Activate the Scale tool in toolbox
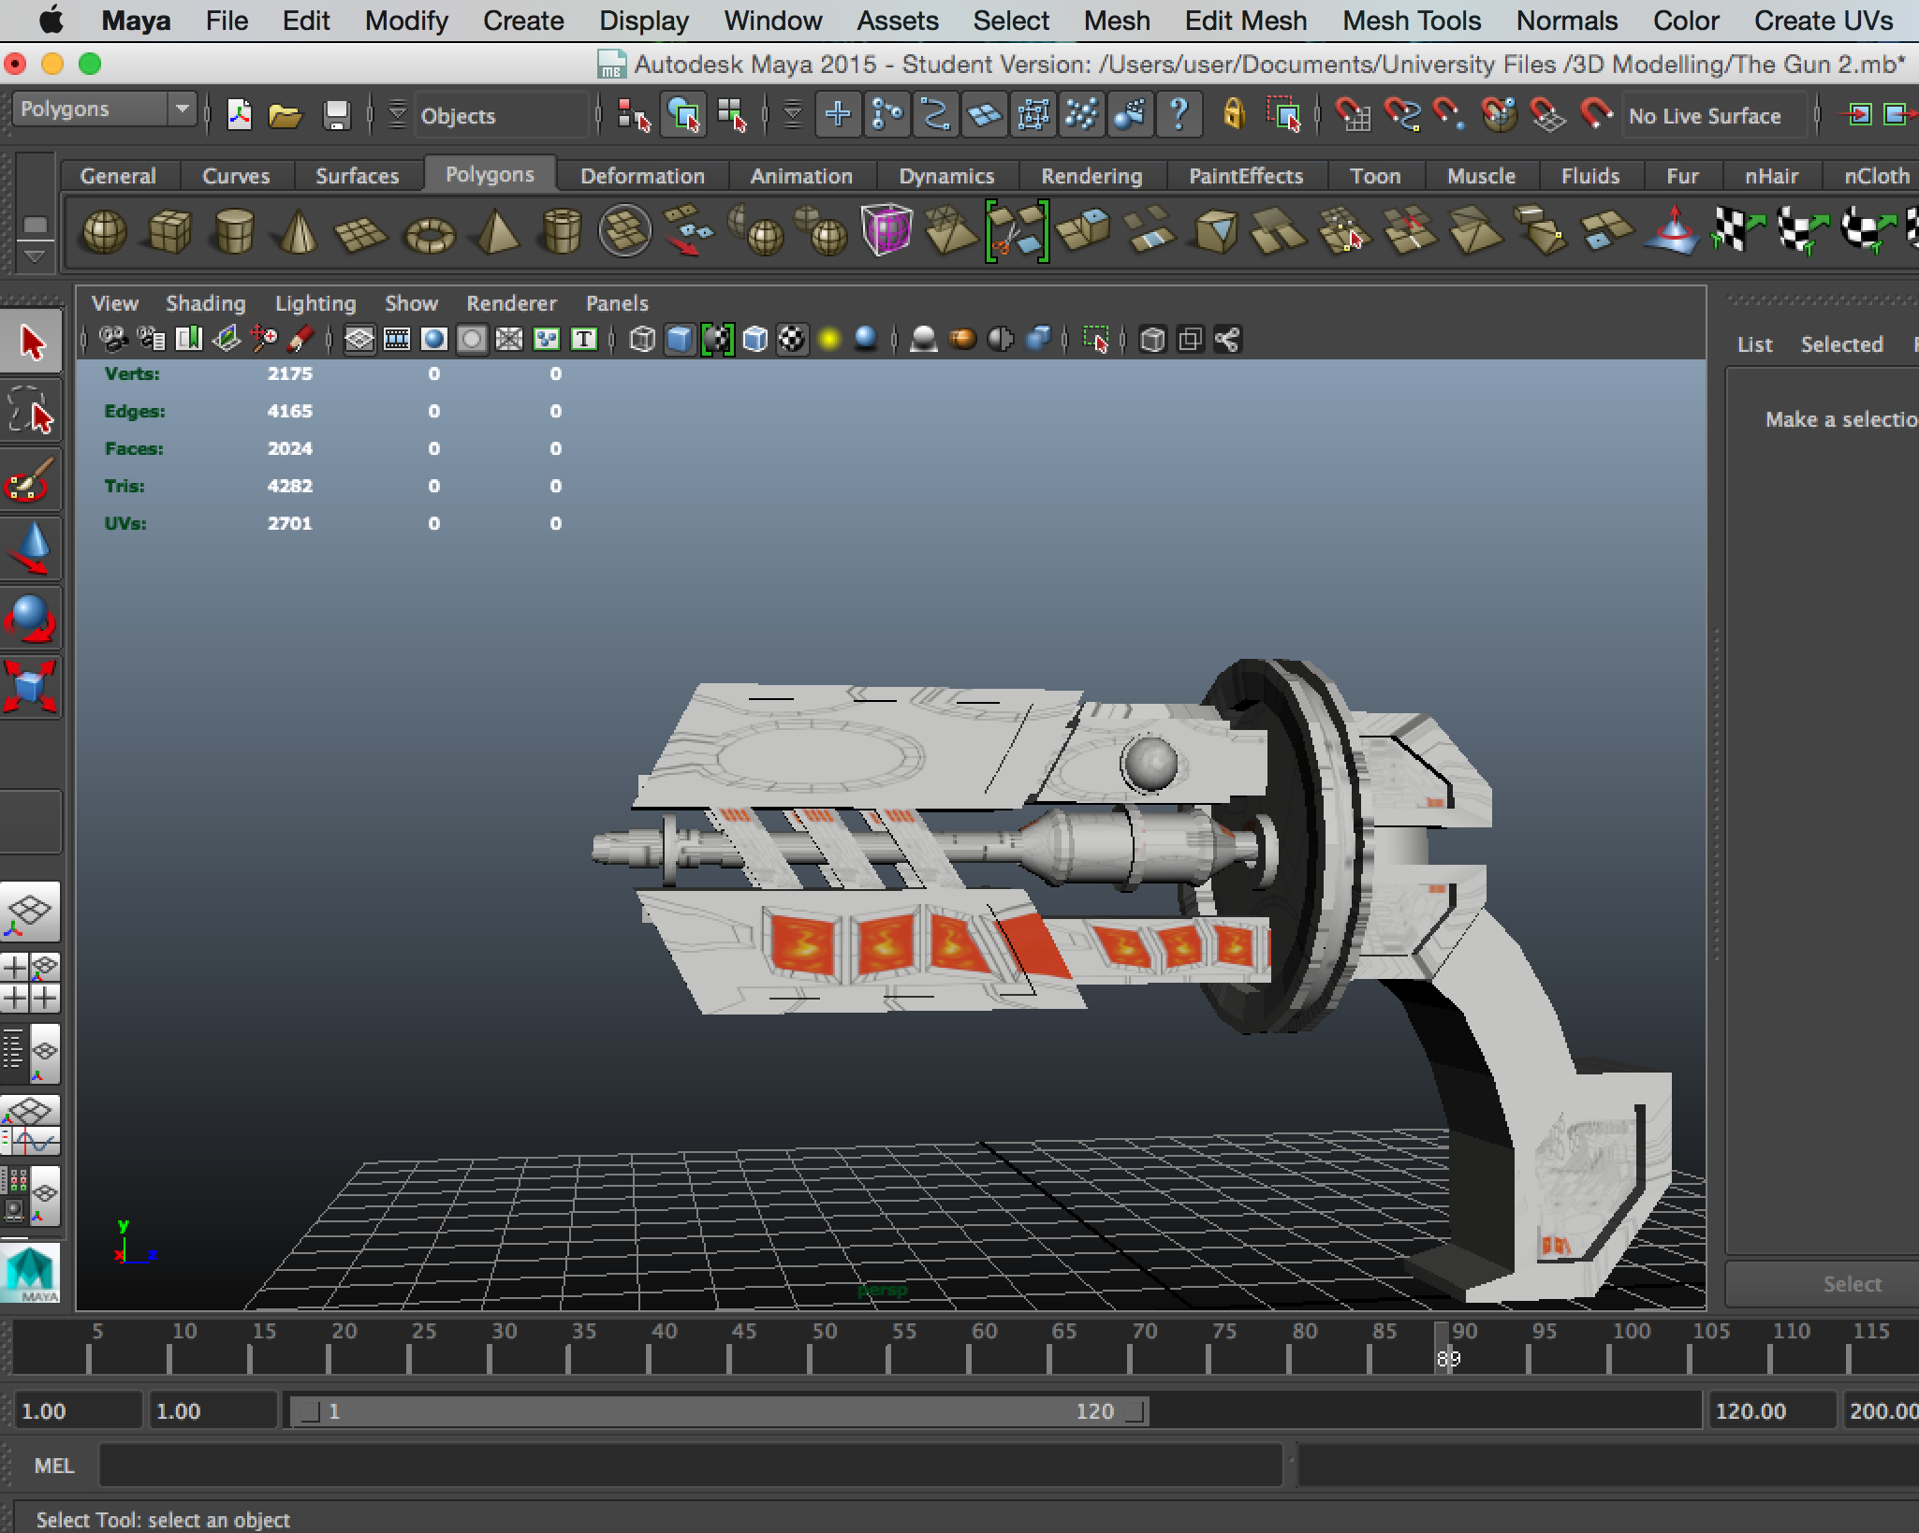Screen dimensions: 1919x1533 point(31,687)
